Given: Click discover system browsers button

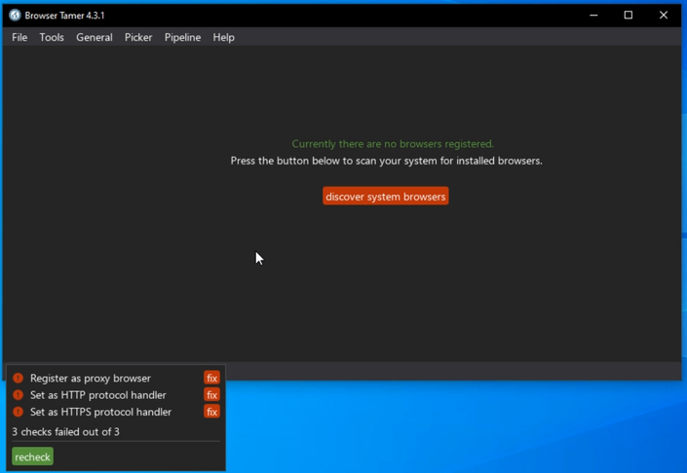Looking at the screenshot, I should (x=386, y=196).
